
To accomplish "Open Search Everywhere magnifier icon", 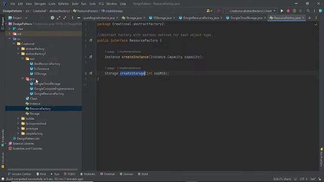I will [308, 11].
